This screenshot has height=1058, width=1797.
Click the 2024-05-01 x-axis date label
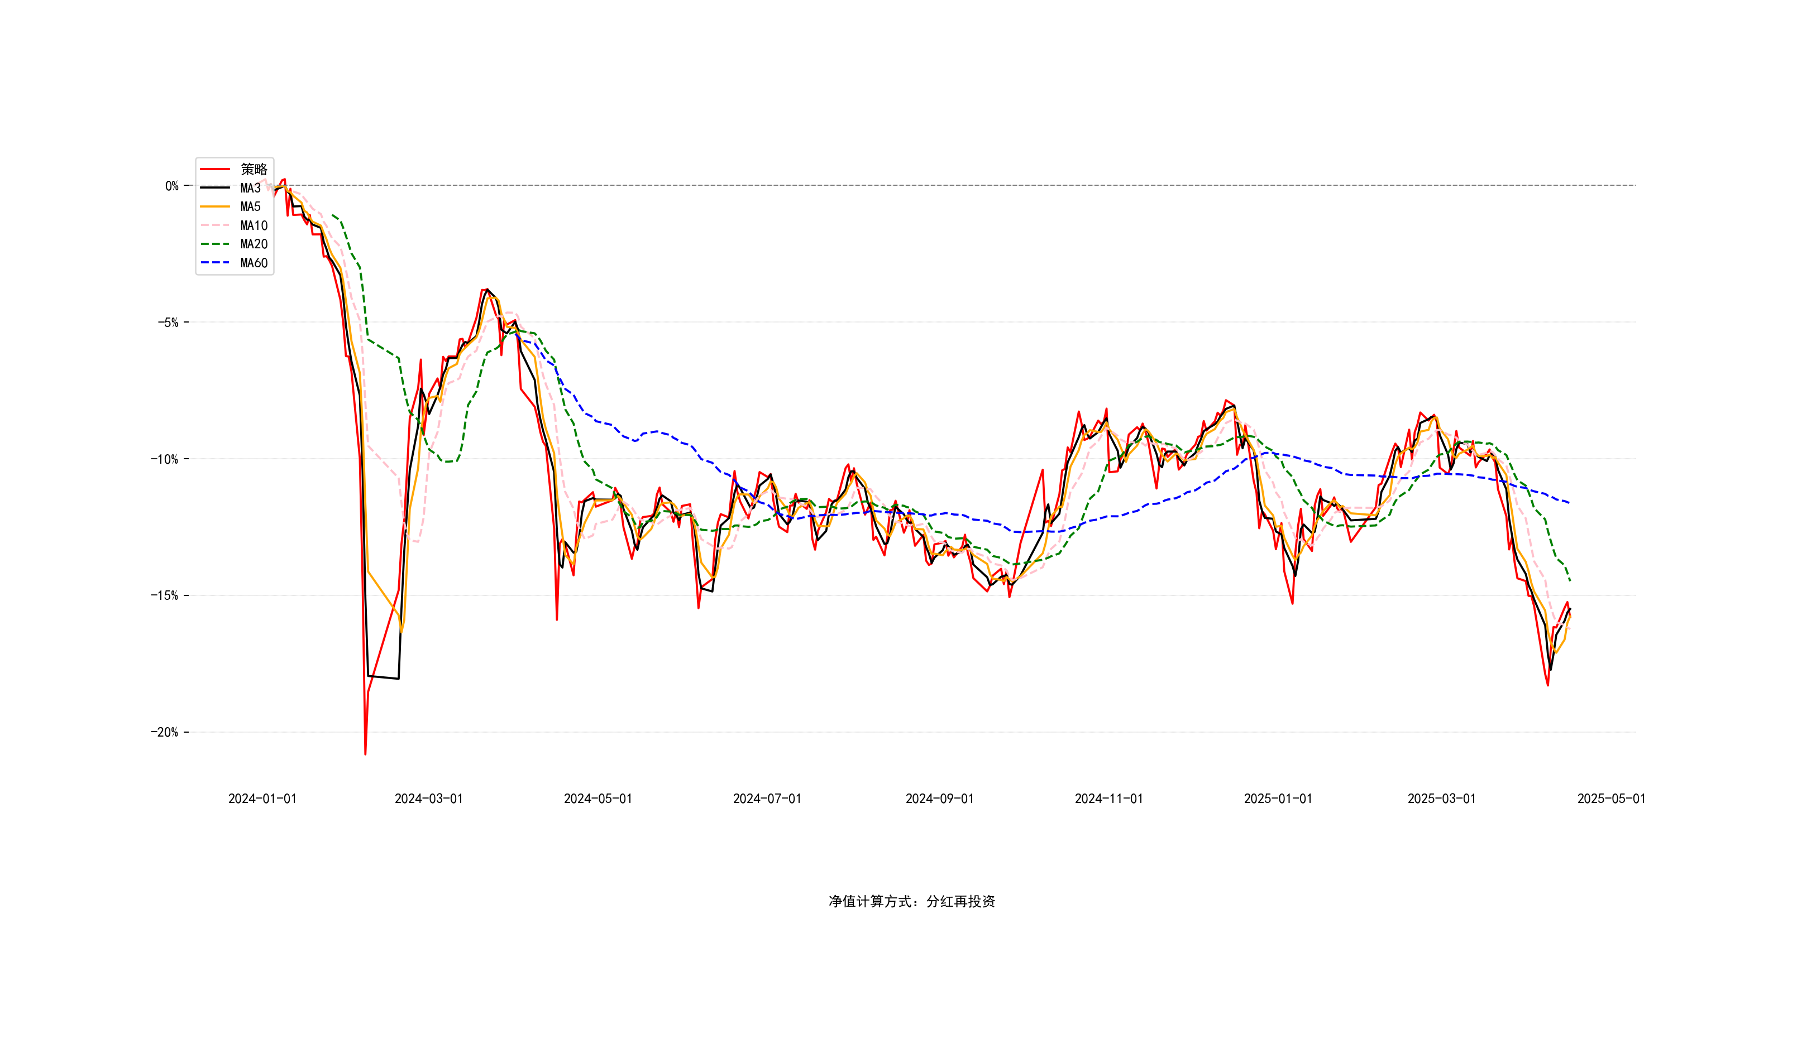(598, 799)
